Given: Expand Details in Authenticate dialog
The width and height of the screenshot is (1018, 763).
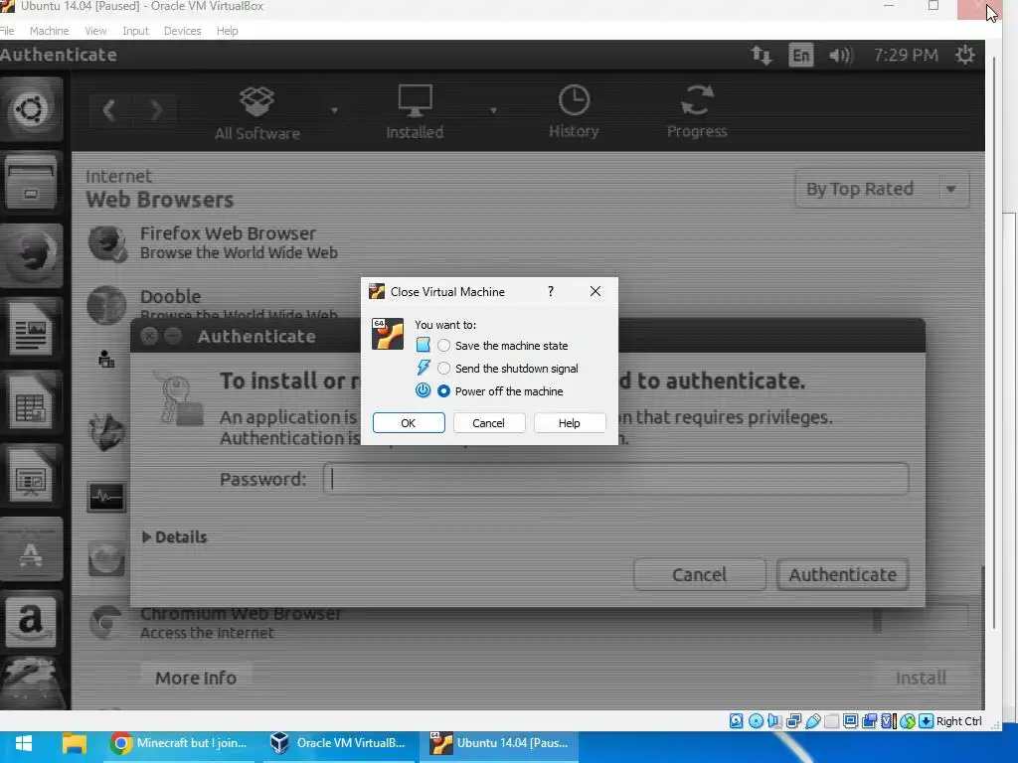Looking at the screenshot, I should point(174,537).
